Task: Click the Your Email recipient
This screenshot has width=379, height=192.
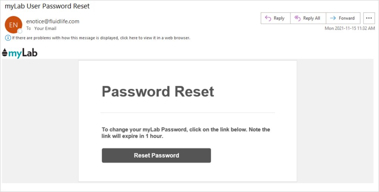Action: [x=46, y=28]
